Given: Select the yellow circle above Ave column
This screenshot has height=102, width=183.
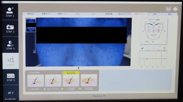Looking at the screenshot, I should [x=164, y=48].
